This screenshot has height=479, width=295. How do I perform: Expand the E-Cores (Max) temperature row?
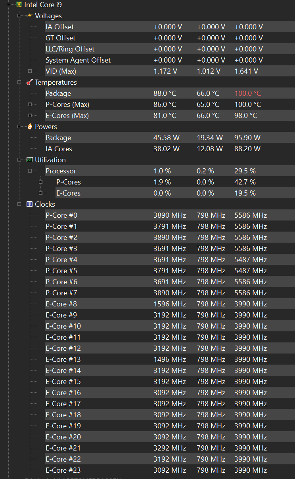[x=30, y=116]
